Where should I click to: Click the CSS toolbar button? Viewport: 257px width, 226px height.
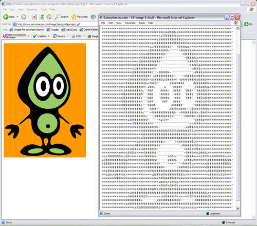(x=76, y=36)
